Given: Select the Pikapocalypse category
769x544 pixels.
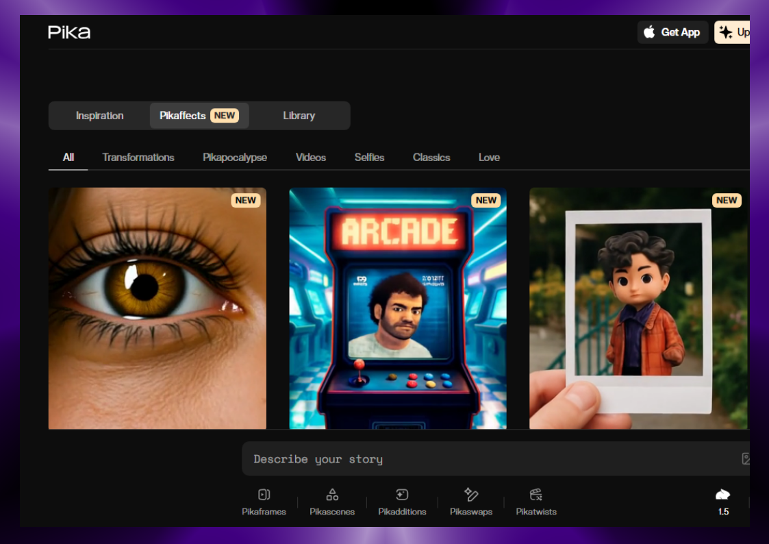Looking at the screenshot, I should point(235,158).
